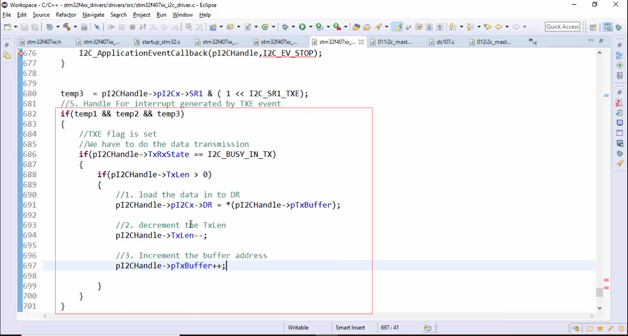Click the green Run button
The width and height of the screenshot is (628, 336).
tap(302, 27)
